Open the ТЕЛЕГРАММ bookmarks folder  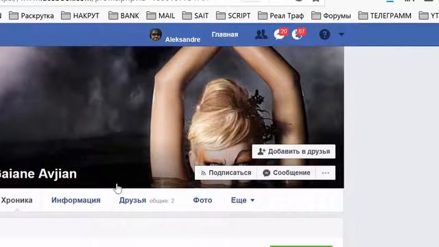385,16
